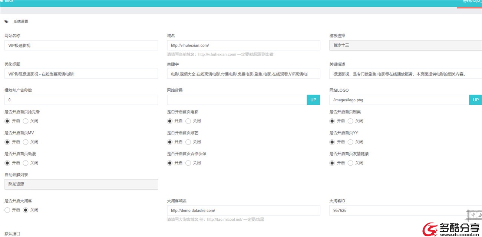The height and width of the screenshot is (237, 482).
Task: Click the 首页 home item in top bar
Action: (x=7, y=1)
